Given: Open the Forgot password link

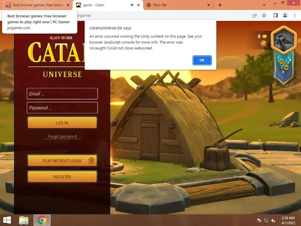Looking at the screenshot, I should coord(62,137).
